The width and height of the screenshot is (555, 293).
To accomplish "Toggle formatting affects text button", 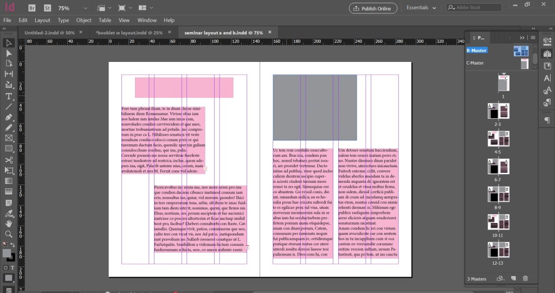I will click(13, 268).
